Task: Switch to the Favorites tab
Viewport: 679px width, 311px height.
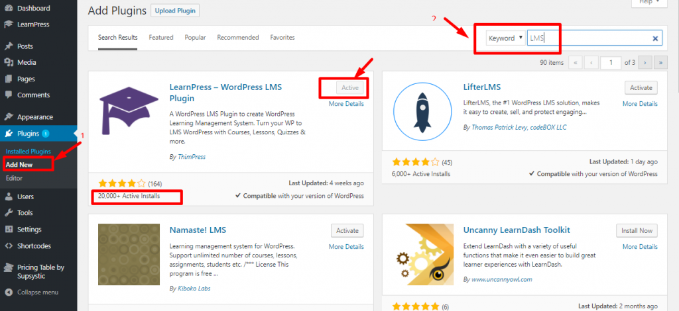Action: pyautogui.click(x=282, y=38)
